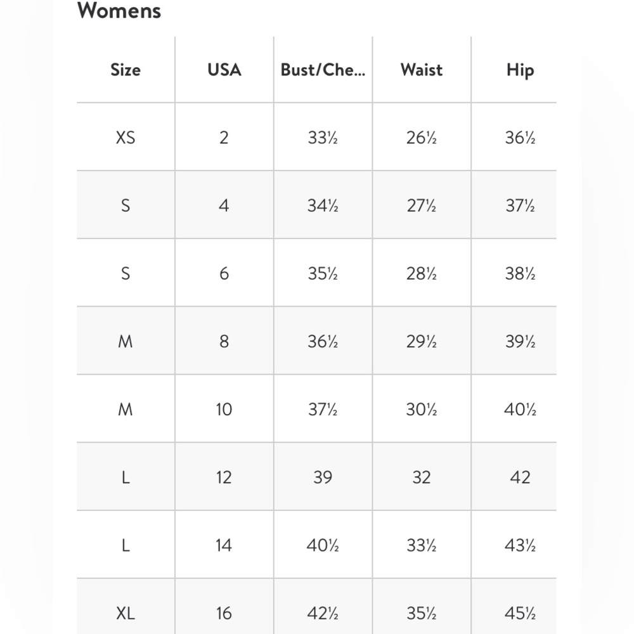Image resolution: width=634 pixels, height=634 pixels.
Task: Select the USA column header
Action: pyautogui.click(x=224, y=70)
